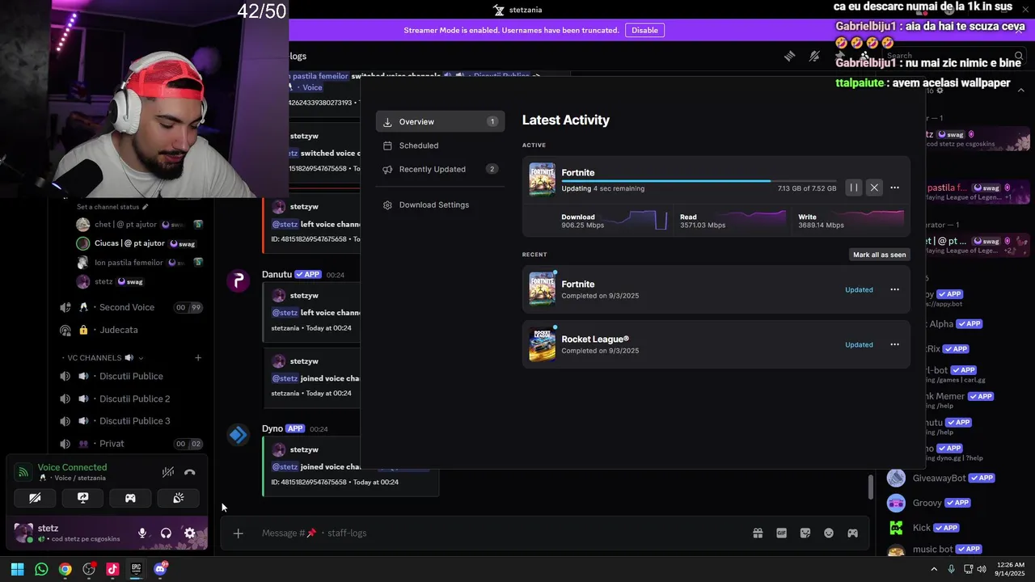Viewport: 1035px width, 582px height.
Task: Open Windows Start menu
Action: (x=17, y=569)
